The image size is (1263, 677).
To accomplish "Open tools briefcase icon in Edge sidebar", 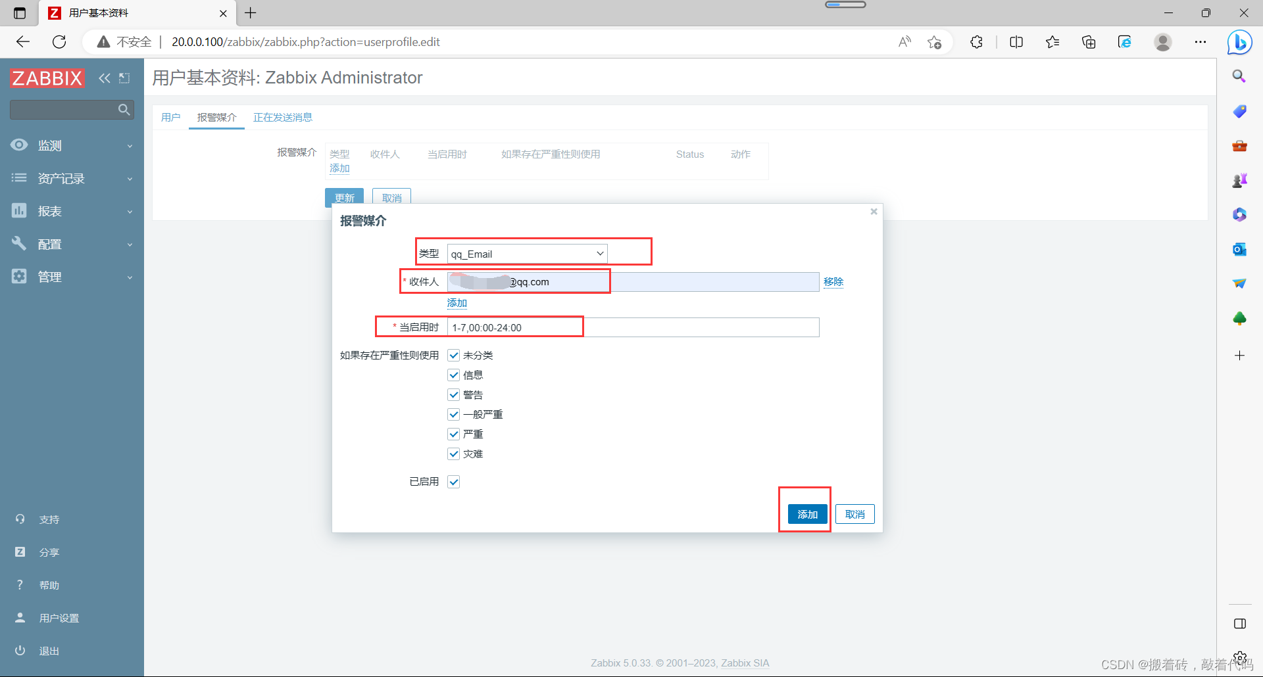I will coord(1239,145).
